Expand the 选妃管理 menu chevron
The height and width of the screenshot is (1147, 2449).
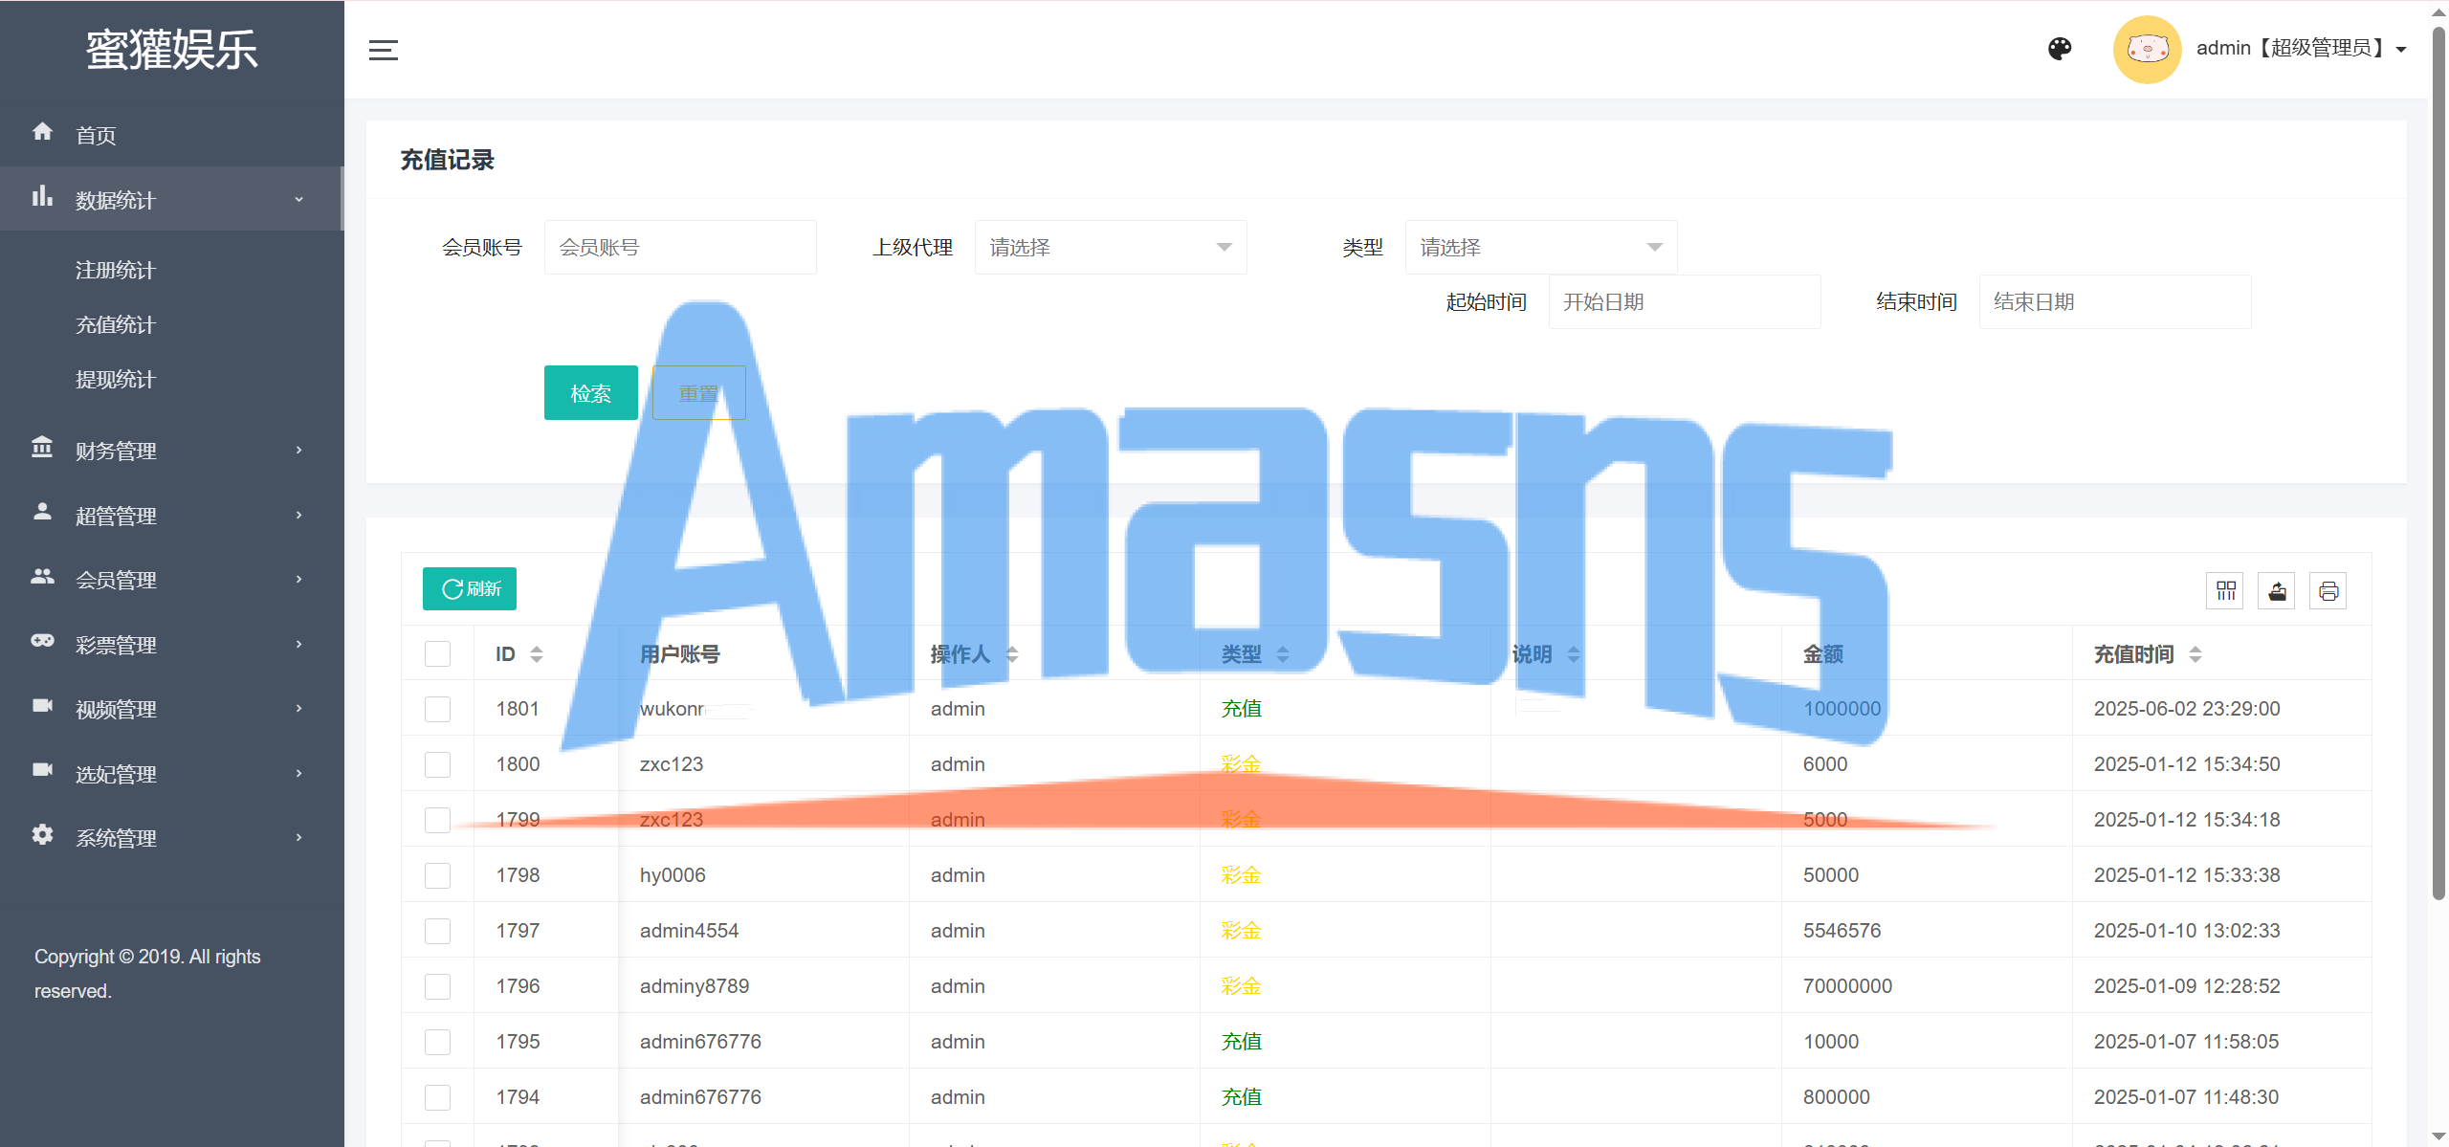coord(299,773)
